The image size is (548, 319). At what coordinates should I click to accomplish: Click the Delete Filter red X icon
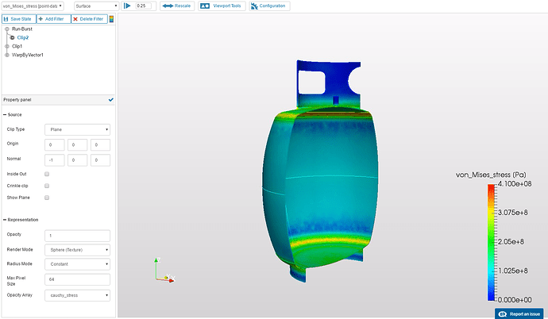point(75,19)
